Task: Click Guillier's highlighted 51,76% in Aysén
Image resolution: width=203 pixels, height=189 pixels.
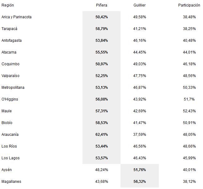Action: pyautogui.click(x=140, y=170)
